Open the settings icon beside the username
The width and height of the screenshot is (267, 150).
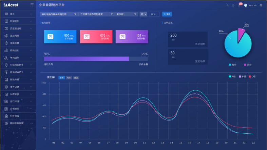[261, 5]
